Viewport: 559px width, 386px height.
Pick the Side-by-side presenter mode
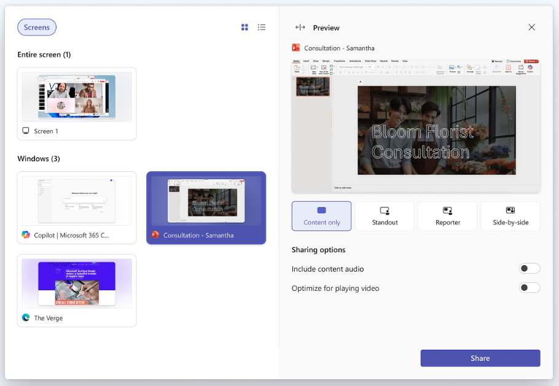coord(510,216)
